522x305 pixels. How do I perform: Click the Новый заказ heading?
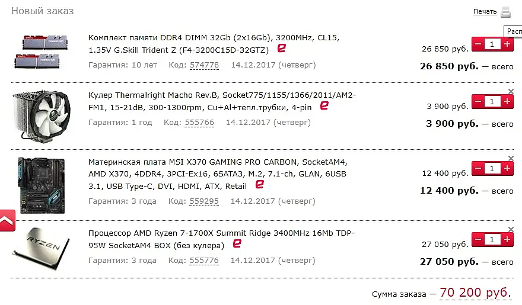43,11
